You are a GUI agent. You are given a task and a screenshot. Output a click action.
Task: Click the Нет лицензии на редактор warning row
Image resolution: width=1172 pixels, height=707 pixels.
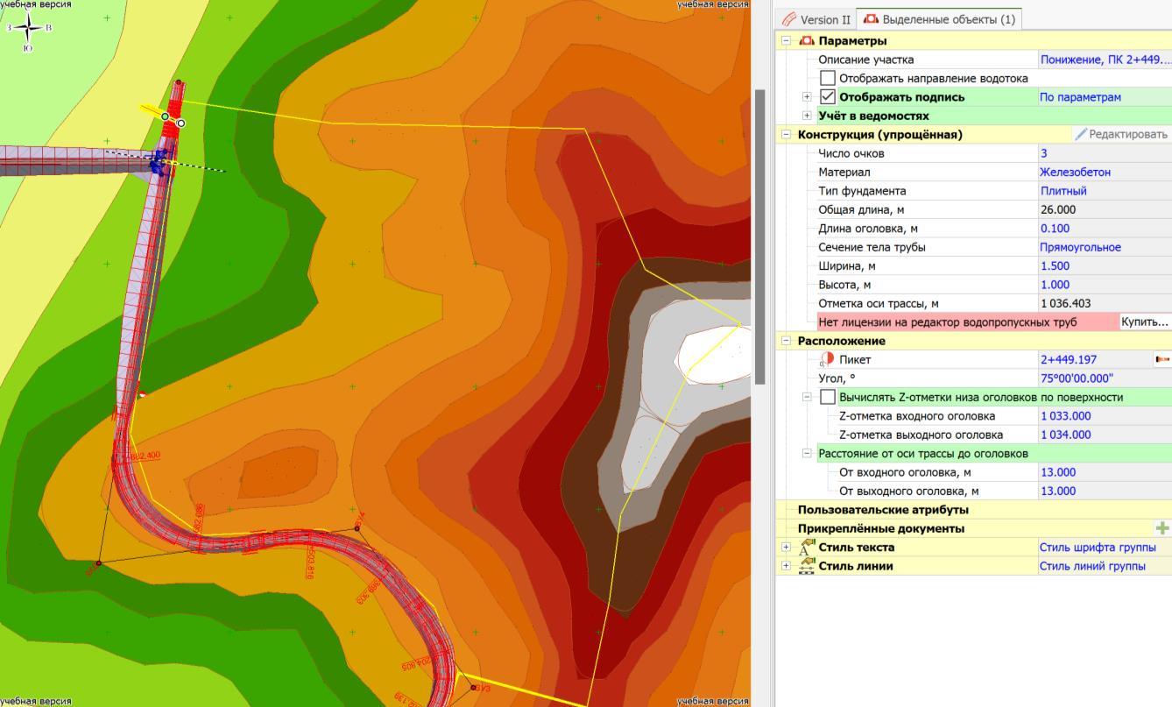(x=967, y=322)
